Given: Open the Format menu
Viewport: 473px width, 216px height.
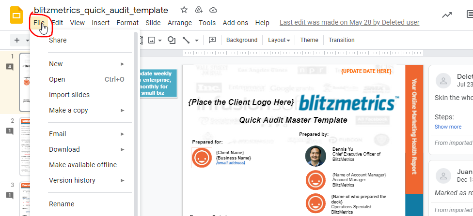Looking at the screenshot, I should (x=127, y=23).
